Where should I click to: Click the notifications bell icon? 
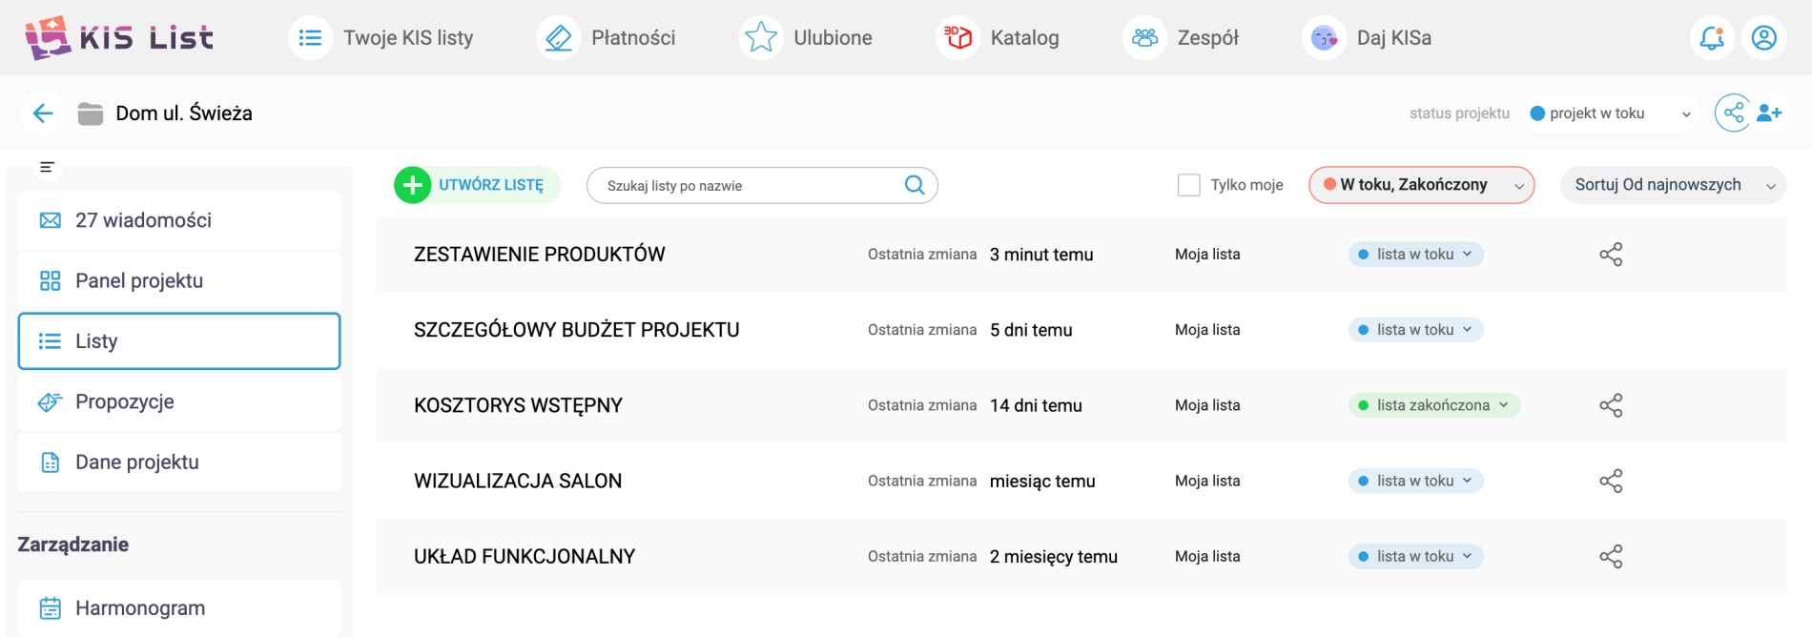(x=1712, y=38)
